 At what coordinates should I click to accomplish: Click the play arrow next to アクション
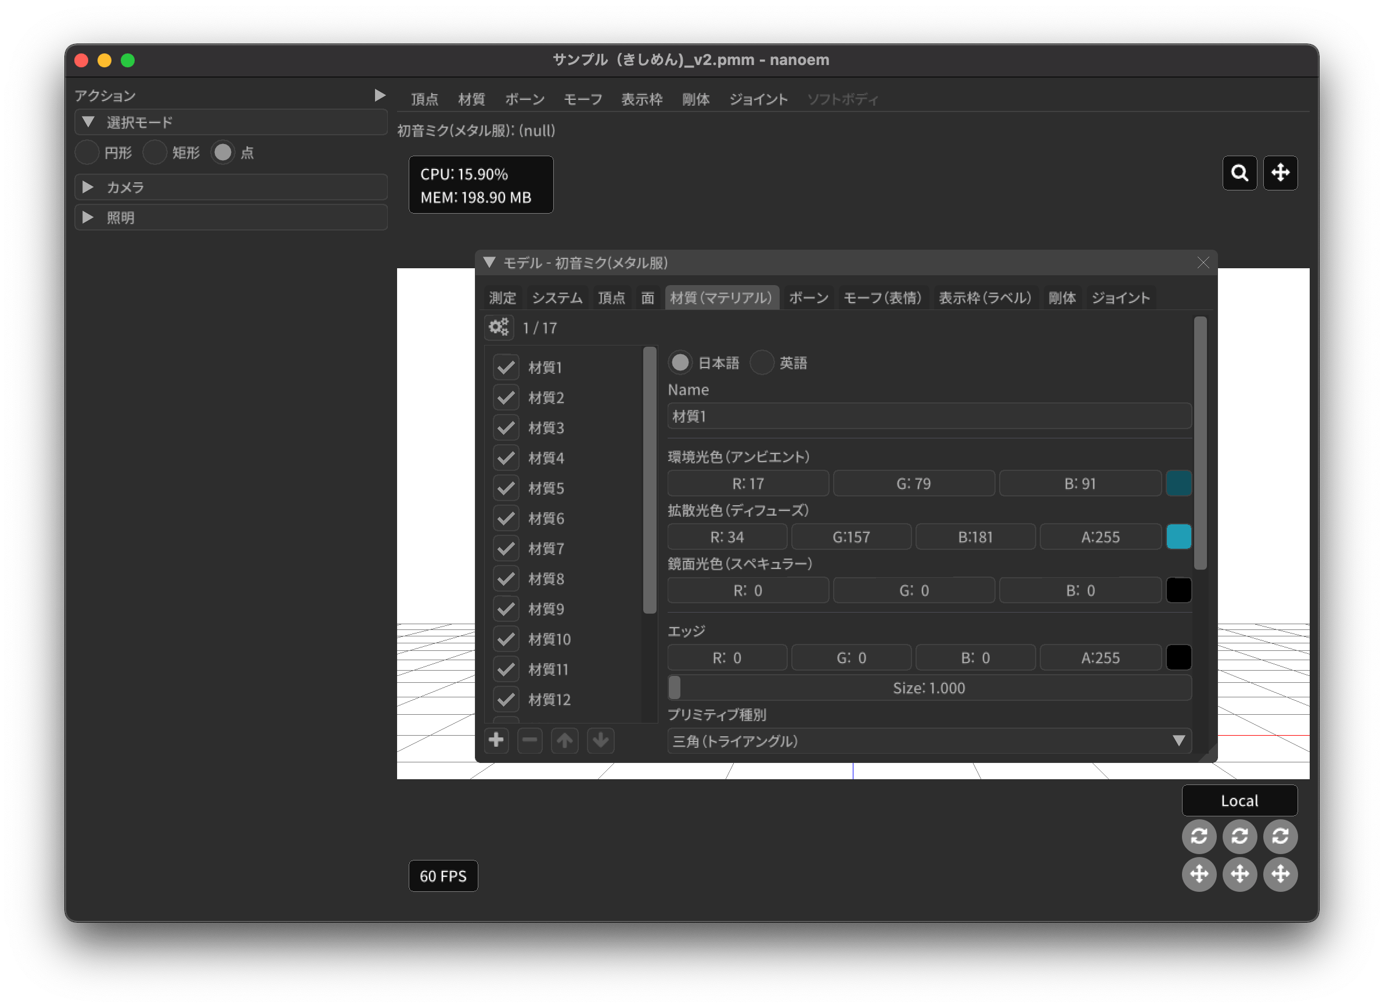point(380,95)
